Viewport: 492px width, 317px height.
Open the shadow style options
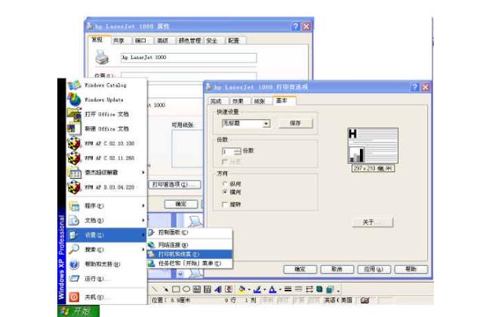pyautogui.click(x=319, y=289)
